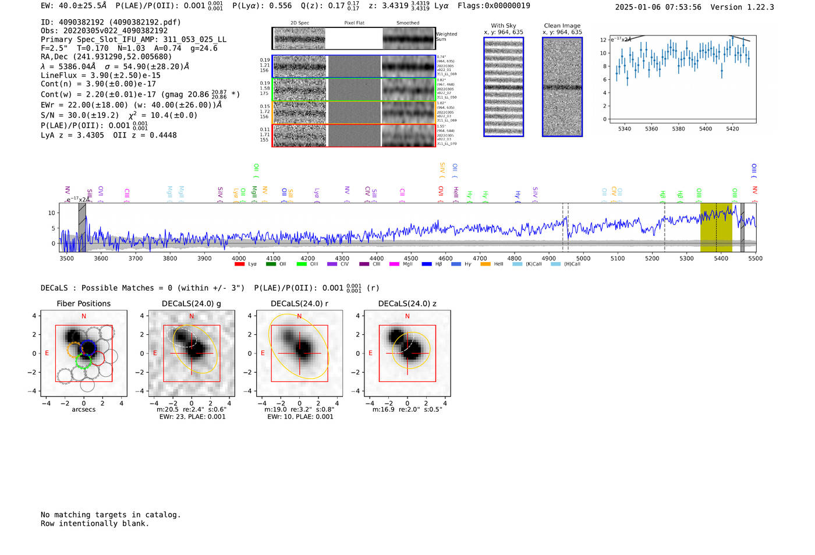
Task: Click the red-bordered fiber 2D spectrum row
Action: click(x=353, y=135)
